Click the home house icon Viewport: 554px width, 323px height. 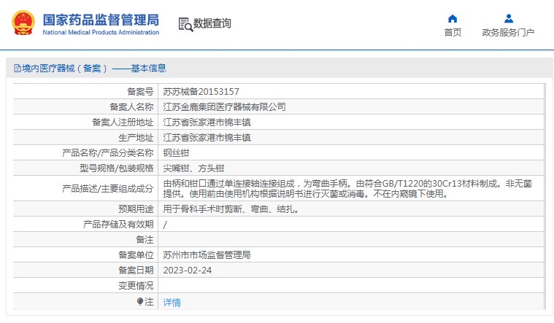pyautogui.click(x=453, y=19)
